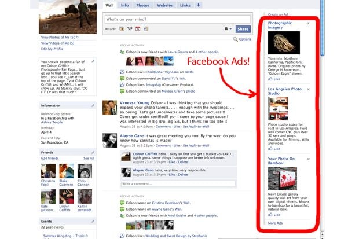Screen dimensions: 359x239
Task: Open the Photographic Imagery ad title
Action: tap(280, 25)
